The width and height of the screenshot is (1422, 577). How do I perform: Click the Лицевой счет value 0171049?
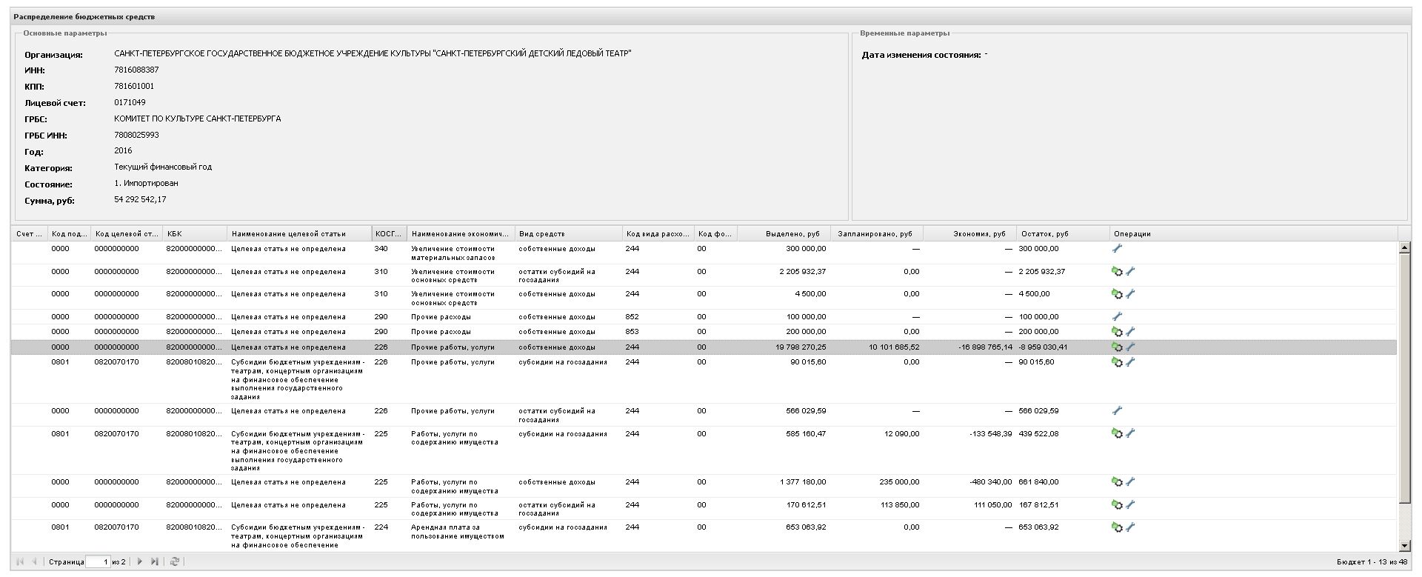tap(130, 102)
